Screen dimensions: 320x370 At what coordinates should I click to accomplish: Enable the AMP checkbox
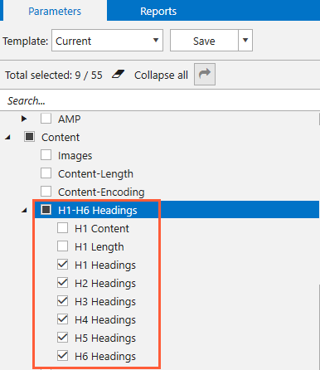[x=46, y=119]
